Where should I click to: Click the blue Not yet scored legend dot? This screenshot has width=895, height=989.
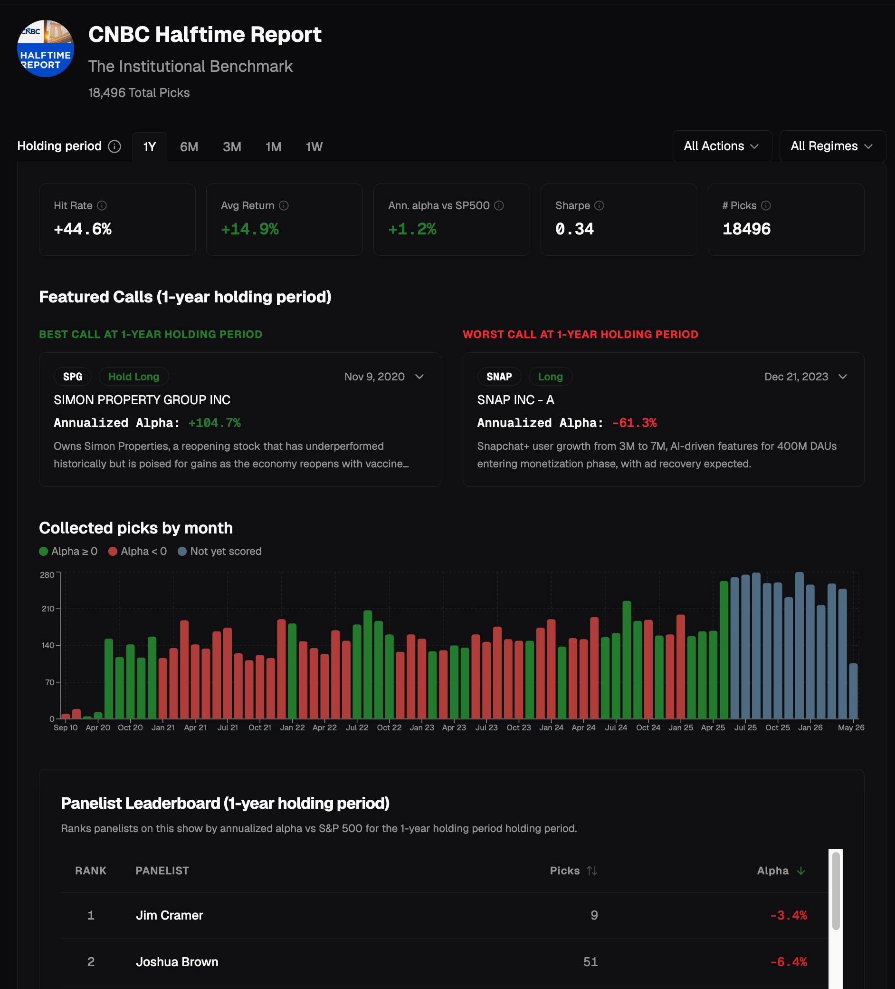pyautogui.click(x=182, y=552)
